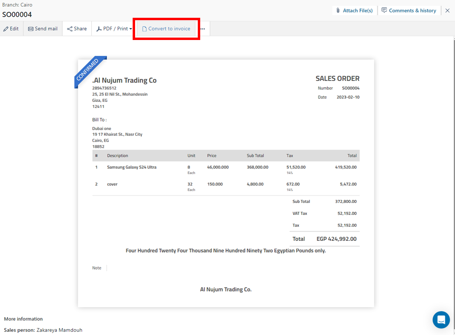Click the Edit pencil icon
Screen dimensions: 455x335
pyautogui.click(x=6, y=29)
